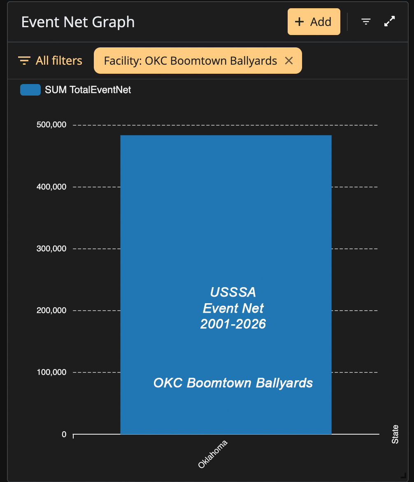Click the Event Net Graph title
Image resolution: width=414 pixels, height=482 pixels.
(x=78, y=22)
